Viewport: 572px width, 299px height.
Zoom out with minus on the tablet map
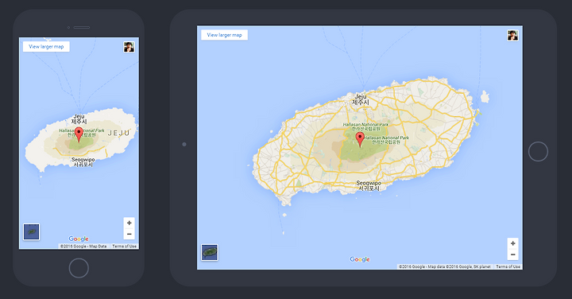click(x=513, y=254)
